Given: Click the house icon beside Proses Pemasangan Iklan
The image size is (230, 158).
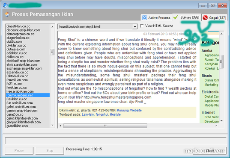Looking at the screenshot, I should [x=7, y=15].
